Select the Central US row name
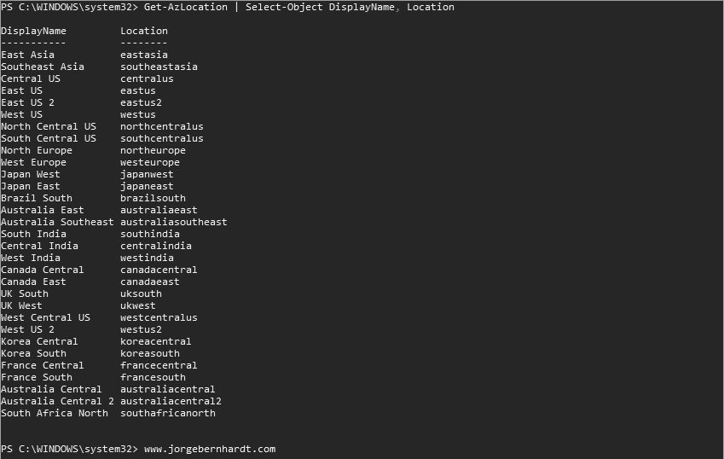 pos(31,78)
